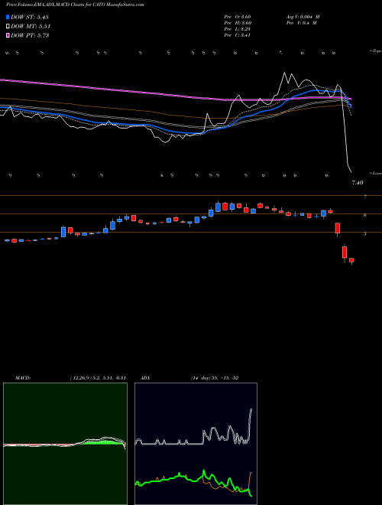Click the MACD panel title
Image resolution: width=382 pixels, height=505 pixels.
(x=23, y=378)
